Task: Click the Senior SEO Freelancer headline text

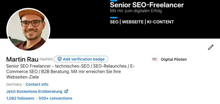Action: tap(70, 72)
